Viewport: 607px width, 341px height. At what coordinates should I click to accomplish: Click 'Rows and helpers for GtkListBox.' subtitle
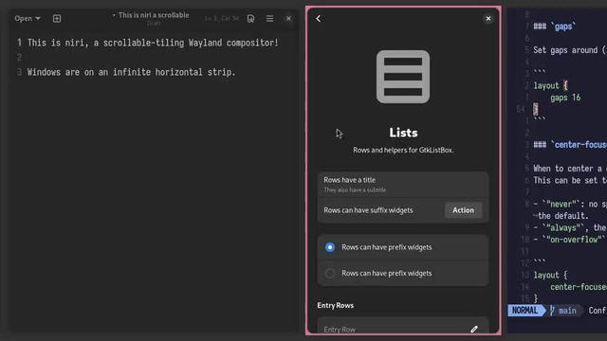pos(403,150)
